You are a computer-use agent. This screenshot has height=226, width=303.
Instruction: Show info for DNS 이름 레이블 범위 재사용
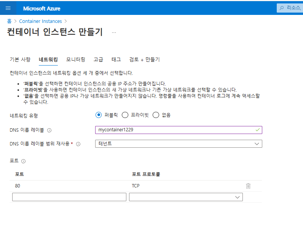[78, 144]
